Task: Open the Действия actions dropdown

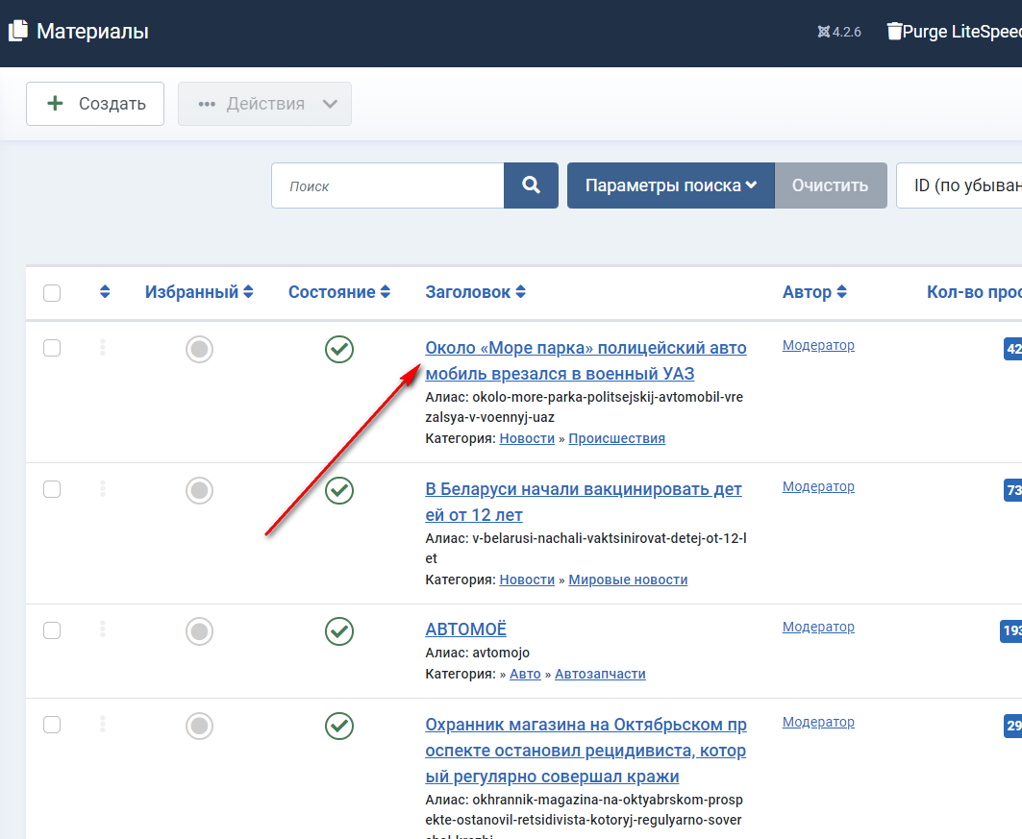Action: (264, 104)
